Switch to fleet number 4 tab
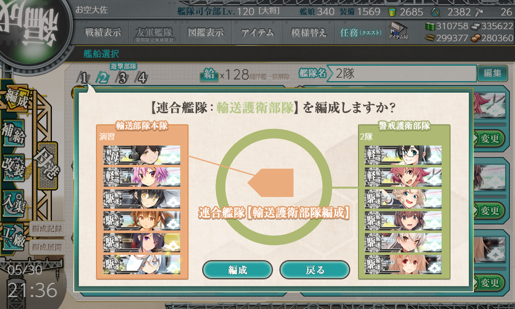 pyautogui.click(x=142, y=78)
